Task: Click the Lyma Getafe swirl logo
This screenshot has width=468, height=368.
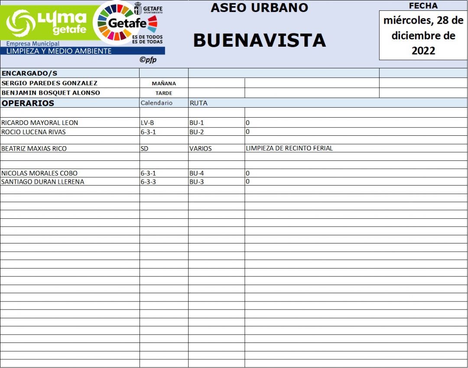Action: click(x=21, y=22)
